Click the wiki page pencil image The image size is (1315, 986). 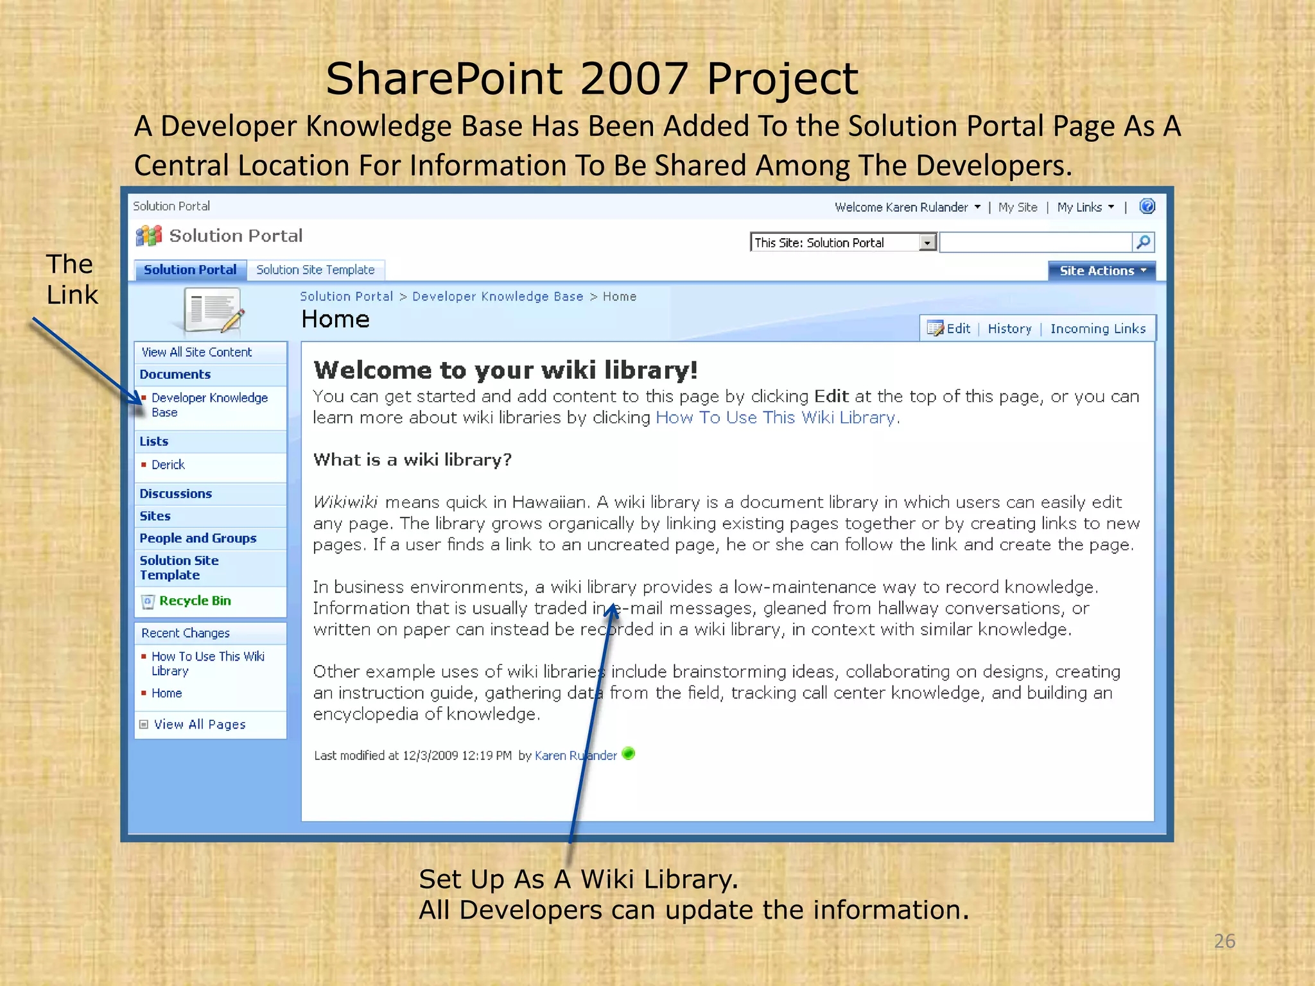[213, 311]
